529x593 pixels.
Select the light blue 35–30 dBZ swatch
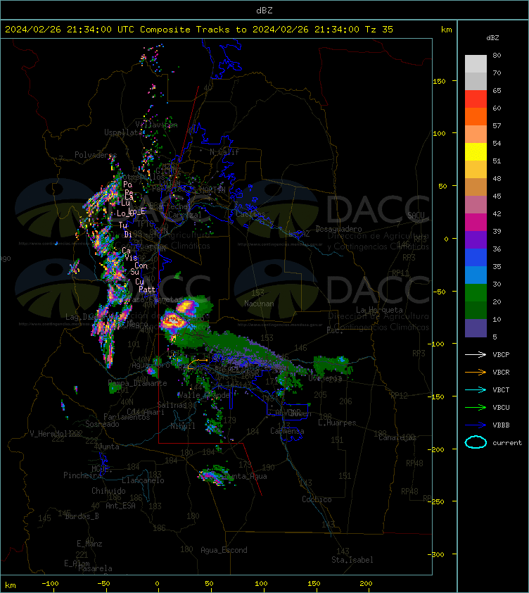tap(476, 275)
